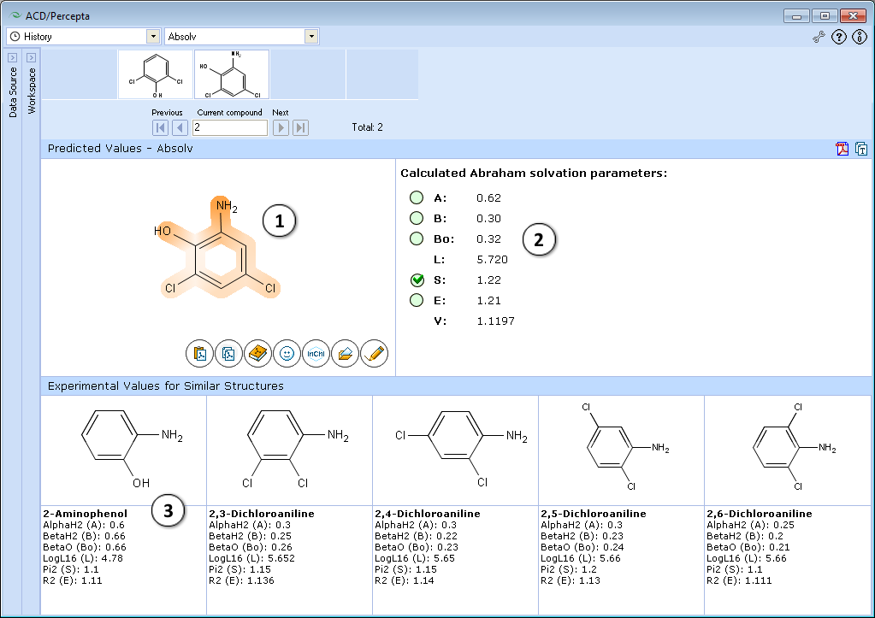Minimize the ACD/Percepta window
The height and width of the screenshot is (618, 875).
(x=796, y=16)
